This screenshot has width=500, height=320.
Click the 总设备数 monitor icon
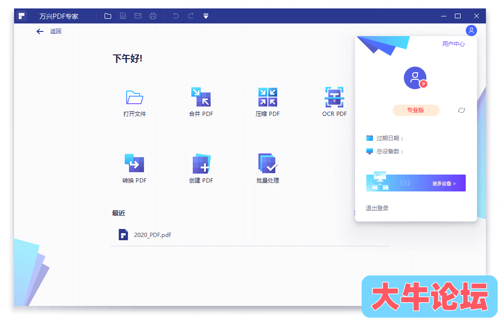370,151
